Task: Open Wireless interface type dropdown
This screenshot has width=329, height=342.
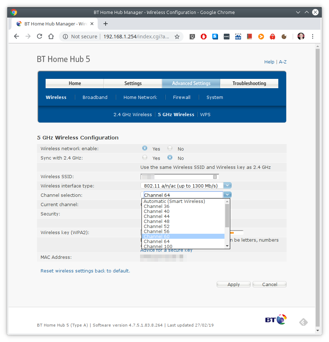Action: click(x=227, y=185)
